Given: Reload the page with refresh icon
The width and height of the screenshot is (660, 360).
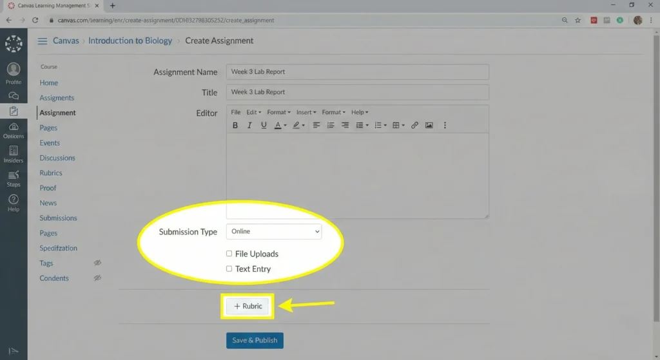Looking at the screenshot, I should 35,20.
